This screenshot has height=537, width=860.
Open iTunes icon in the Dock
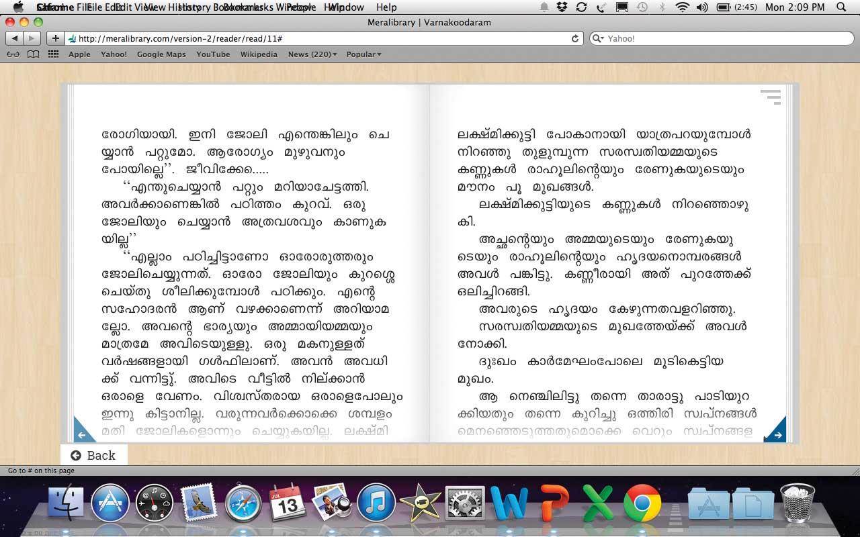click(x=376, y=503)
